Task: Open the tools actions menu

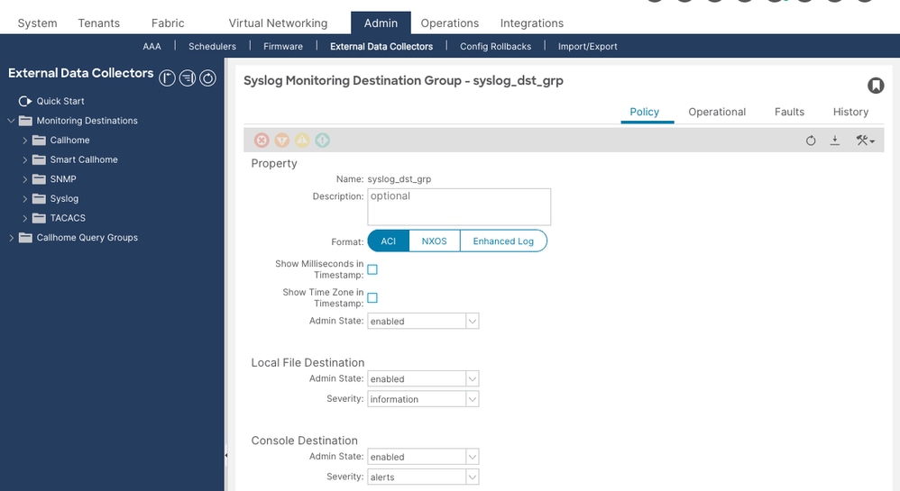Action: [x=865, y=141]
